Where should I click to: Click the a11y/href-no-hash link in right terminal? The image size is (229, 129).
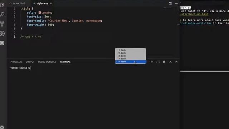194,14
